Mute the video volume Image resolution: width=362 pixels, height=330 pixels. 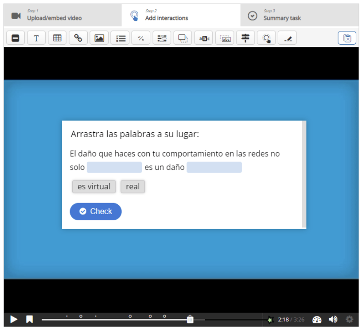[333, 319]
